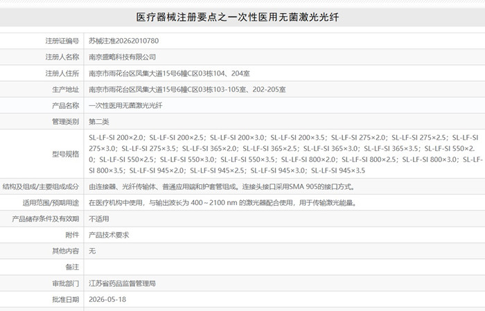Click the production address ending 202-205室

click(187, 89)
